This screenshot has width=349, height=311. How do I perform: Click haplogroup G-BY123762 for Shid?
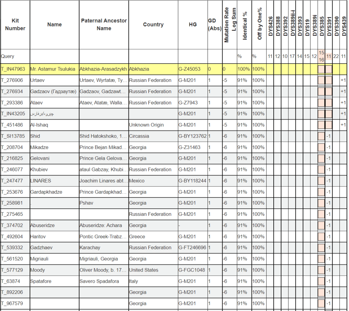point(192,136)
